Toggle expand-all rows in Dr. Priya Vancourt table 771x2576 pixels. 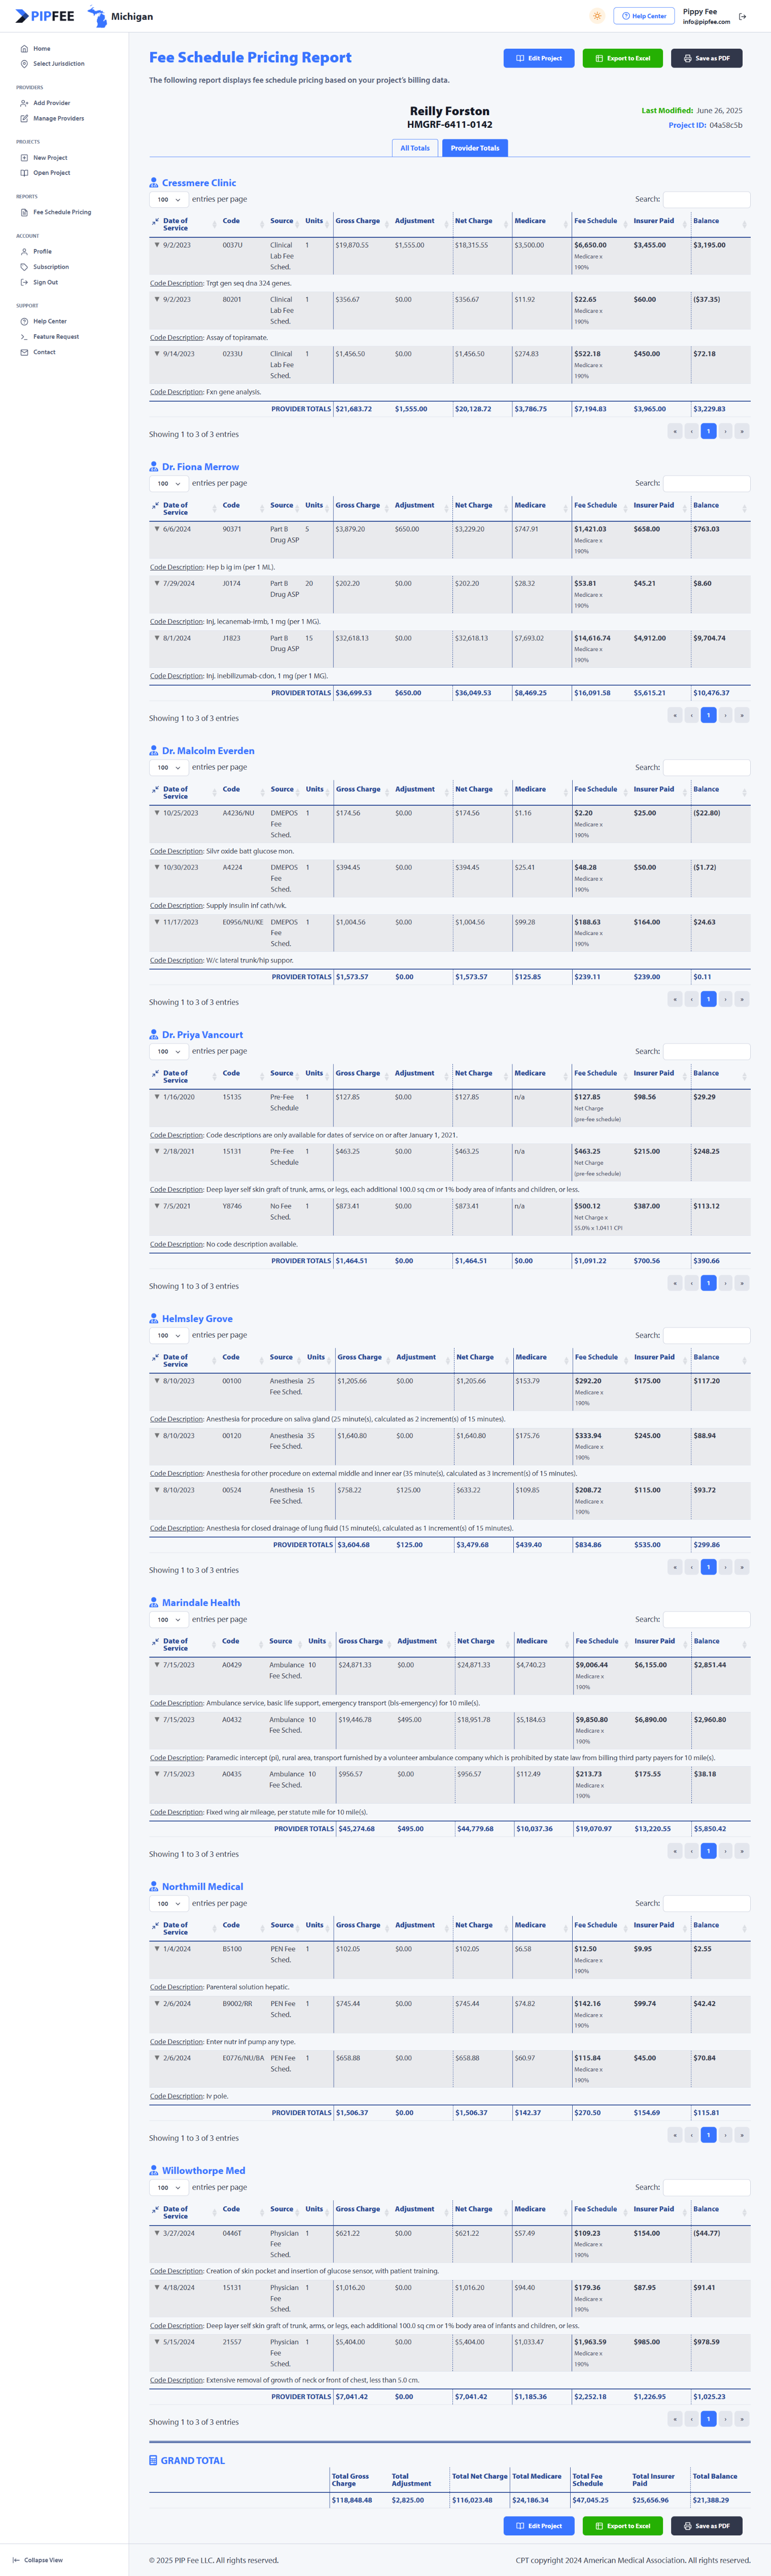click(x=155, y=1073)
